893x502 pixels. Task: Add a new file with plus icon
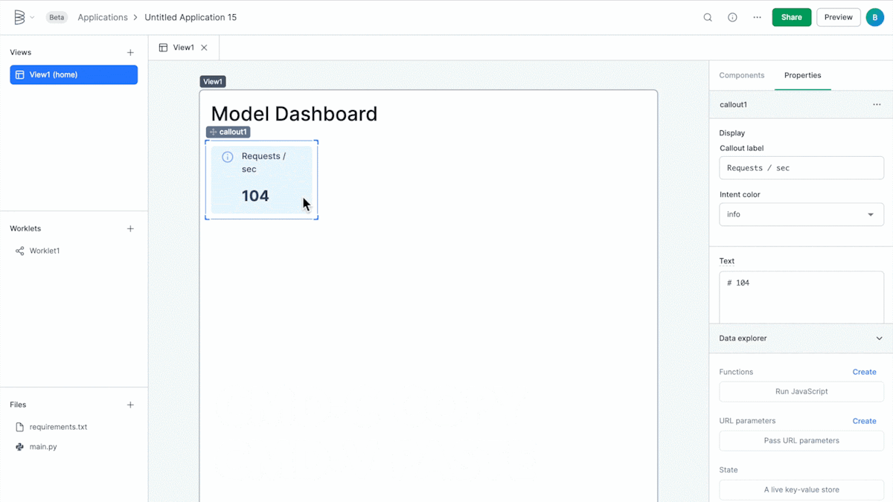130,405
